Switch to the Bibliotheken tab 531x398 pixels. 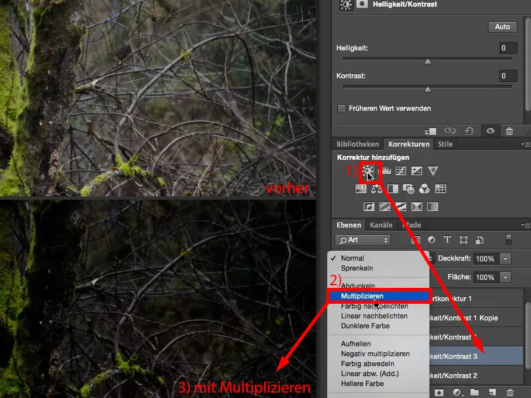pos(358,144)
